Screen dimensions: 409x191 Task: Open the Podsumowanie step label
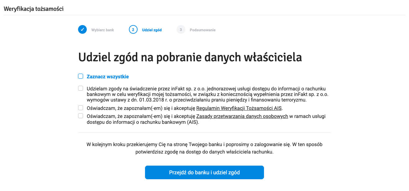point(203,30)
